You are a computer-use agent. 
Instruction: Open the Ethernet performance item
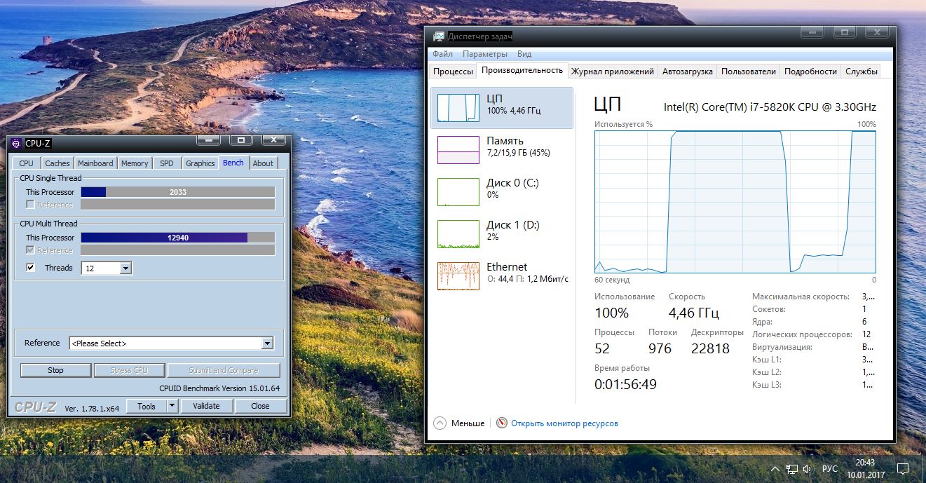point(502,276)
